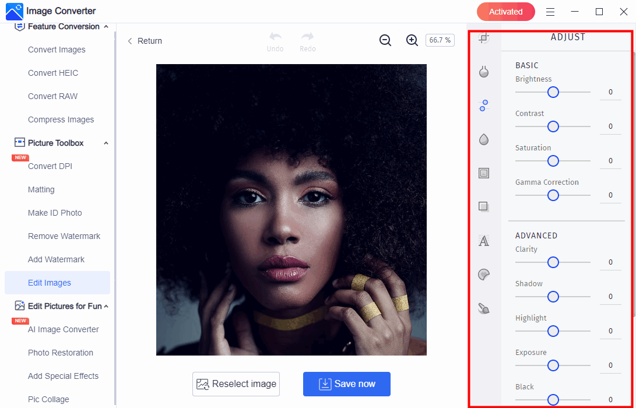Click the Contrast value input field

[x=610, y=126]
